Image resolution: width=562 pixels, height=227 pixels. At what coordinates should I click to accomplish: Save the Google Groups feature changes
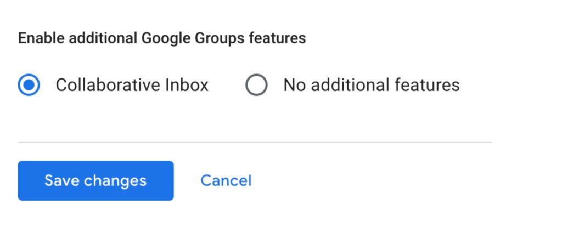click(95, 180)
